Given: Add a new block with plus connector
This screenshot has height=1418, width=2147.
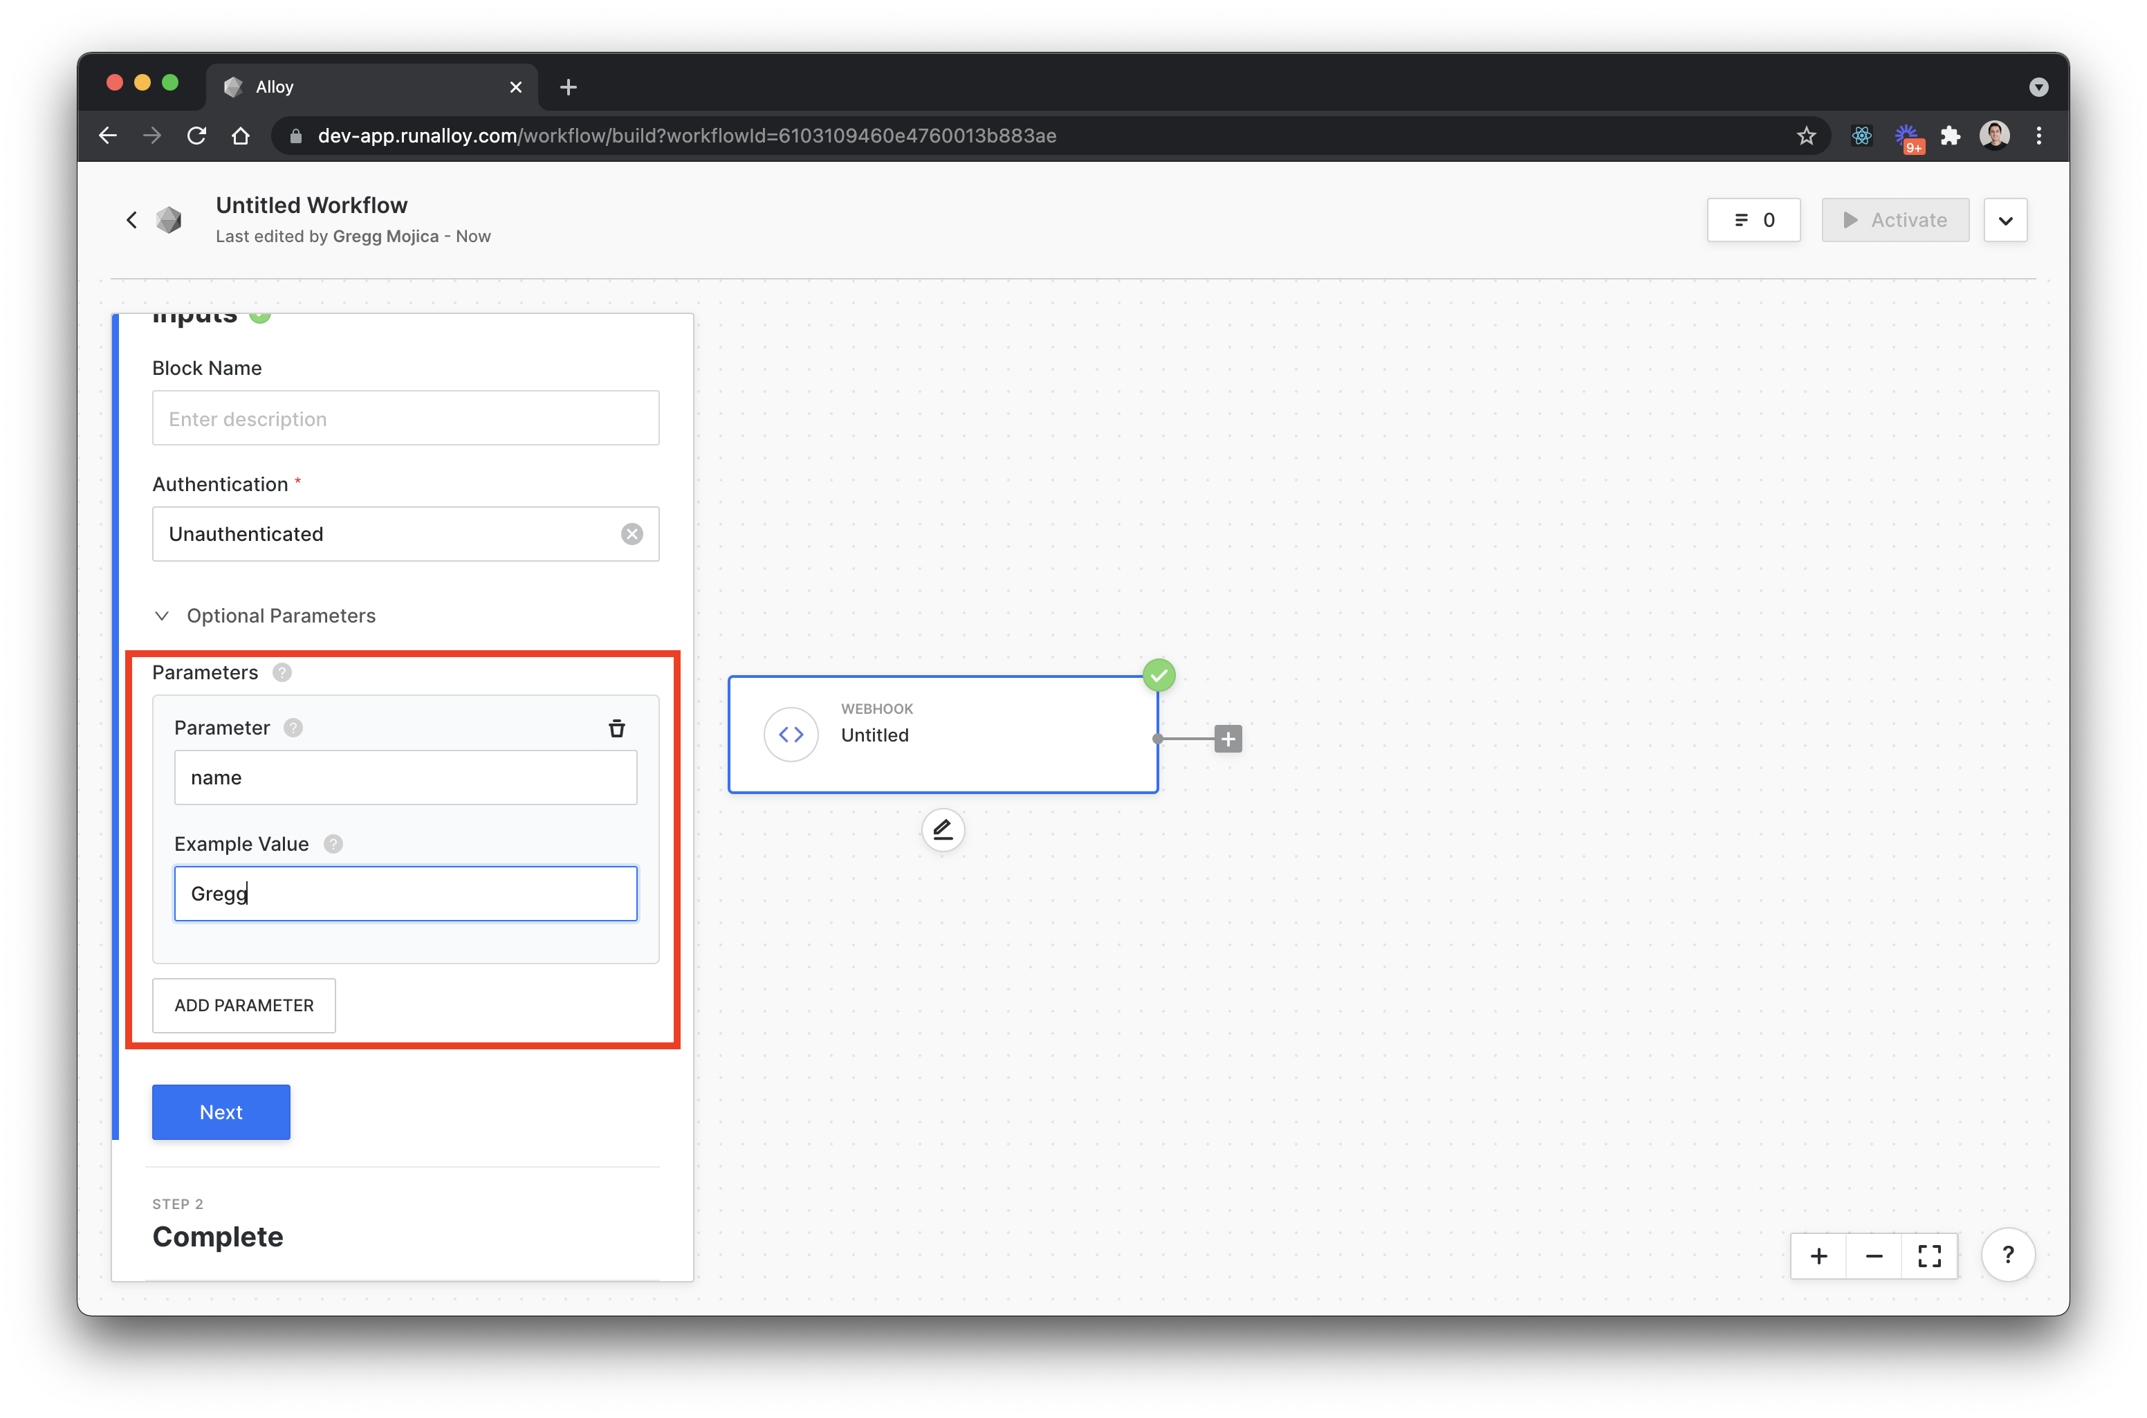Looking at the screenshot, I should coord(1227,739).
